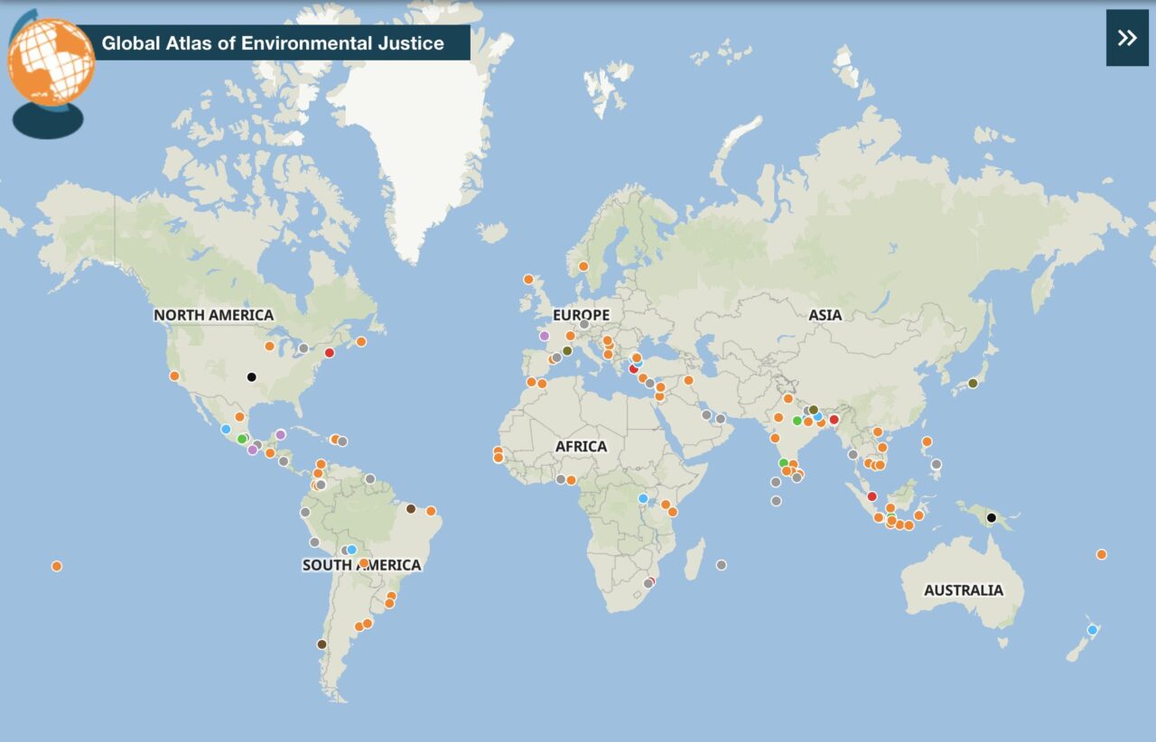Click the olive marker on Japan
The height and width of the screenshot is (742, 1156).
point(973,384)
